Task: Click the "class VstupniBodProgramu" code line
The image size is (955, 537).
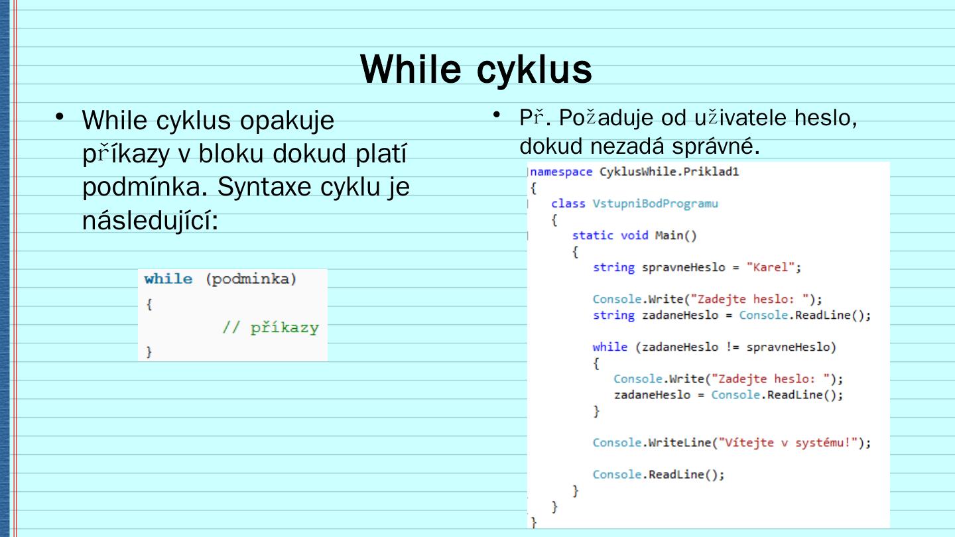Action: [634, 204]
